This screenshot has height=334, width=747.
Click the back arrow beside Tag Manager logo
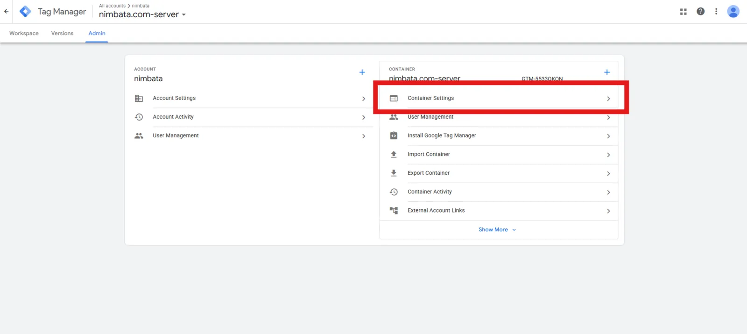coord(6,11)
